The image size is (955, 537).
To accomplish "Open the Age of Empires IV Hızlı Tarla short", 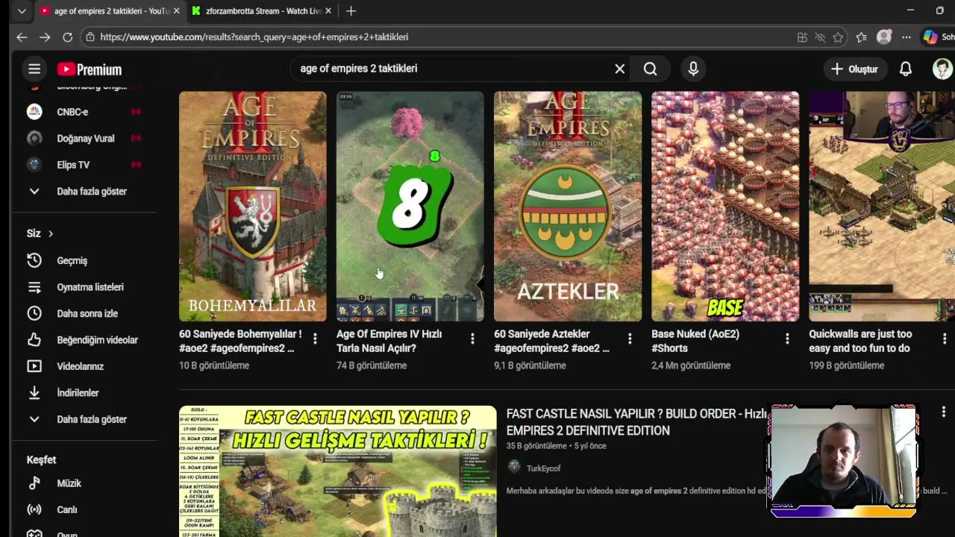I will click(x=410, y=207).
